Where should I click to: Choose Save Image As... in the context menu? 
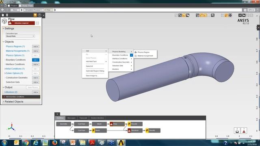coord(95,76)
